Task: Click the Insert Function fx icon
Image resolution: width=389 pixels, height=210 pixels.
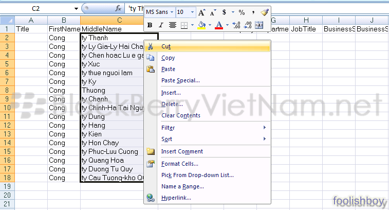Action: [x=118, y=9]
